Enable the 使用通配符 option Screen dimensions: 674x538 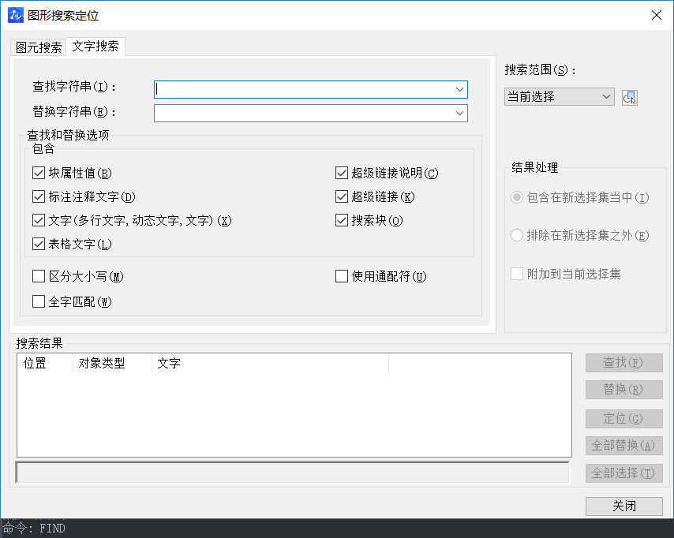pos(341,276)
